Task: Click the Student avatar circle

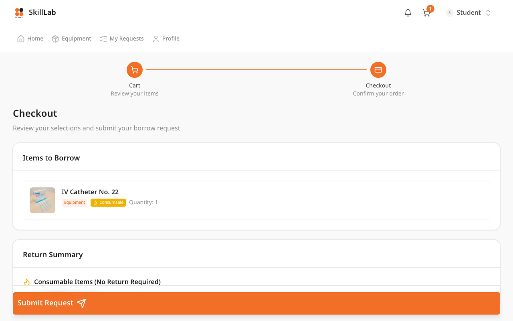Action: tap(450, 13)
